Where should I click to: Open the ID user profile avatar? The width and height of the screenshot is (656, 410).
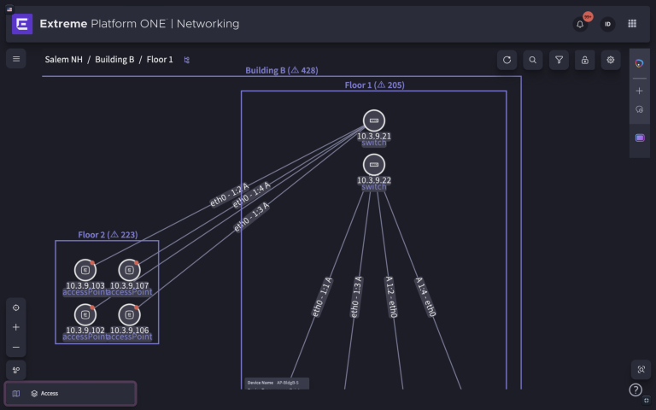pos(607,24)
